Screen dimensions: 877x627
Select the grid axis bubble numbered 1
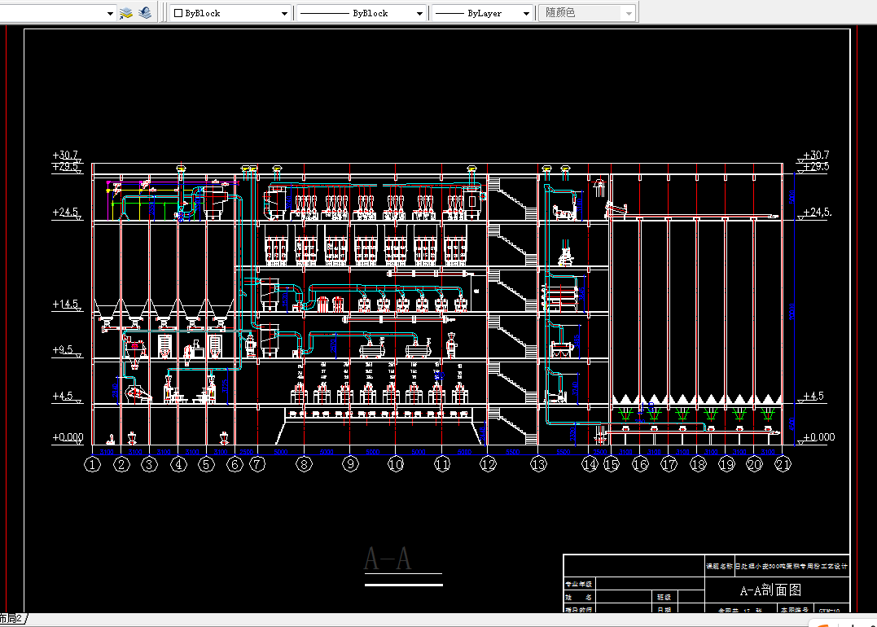(92, 464)
